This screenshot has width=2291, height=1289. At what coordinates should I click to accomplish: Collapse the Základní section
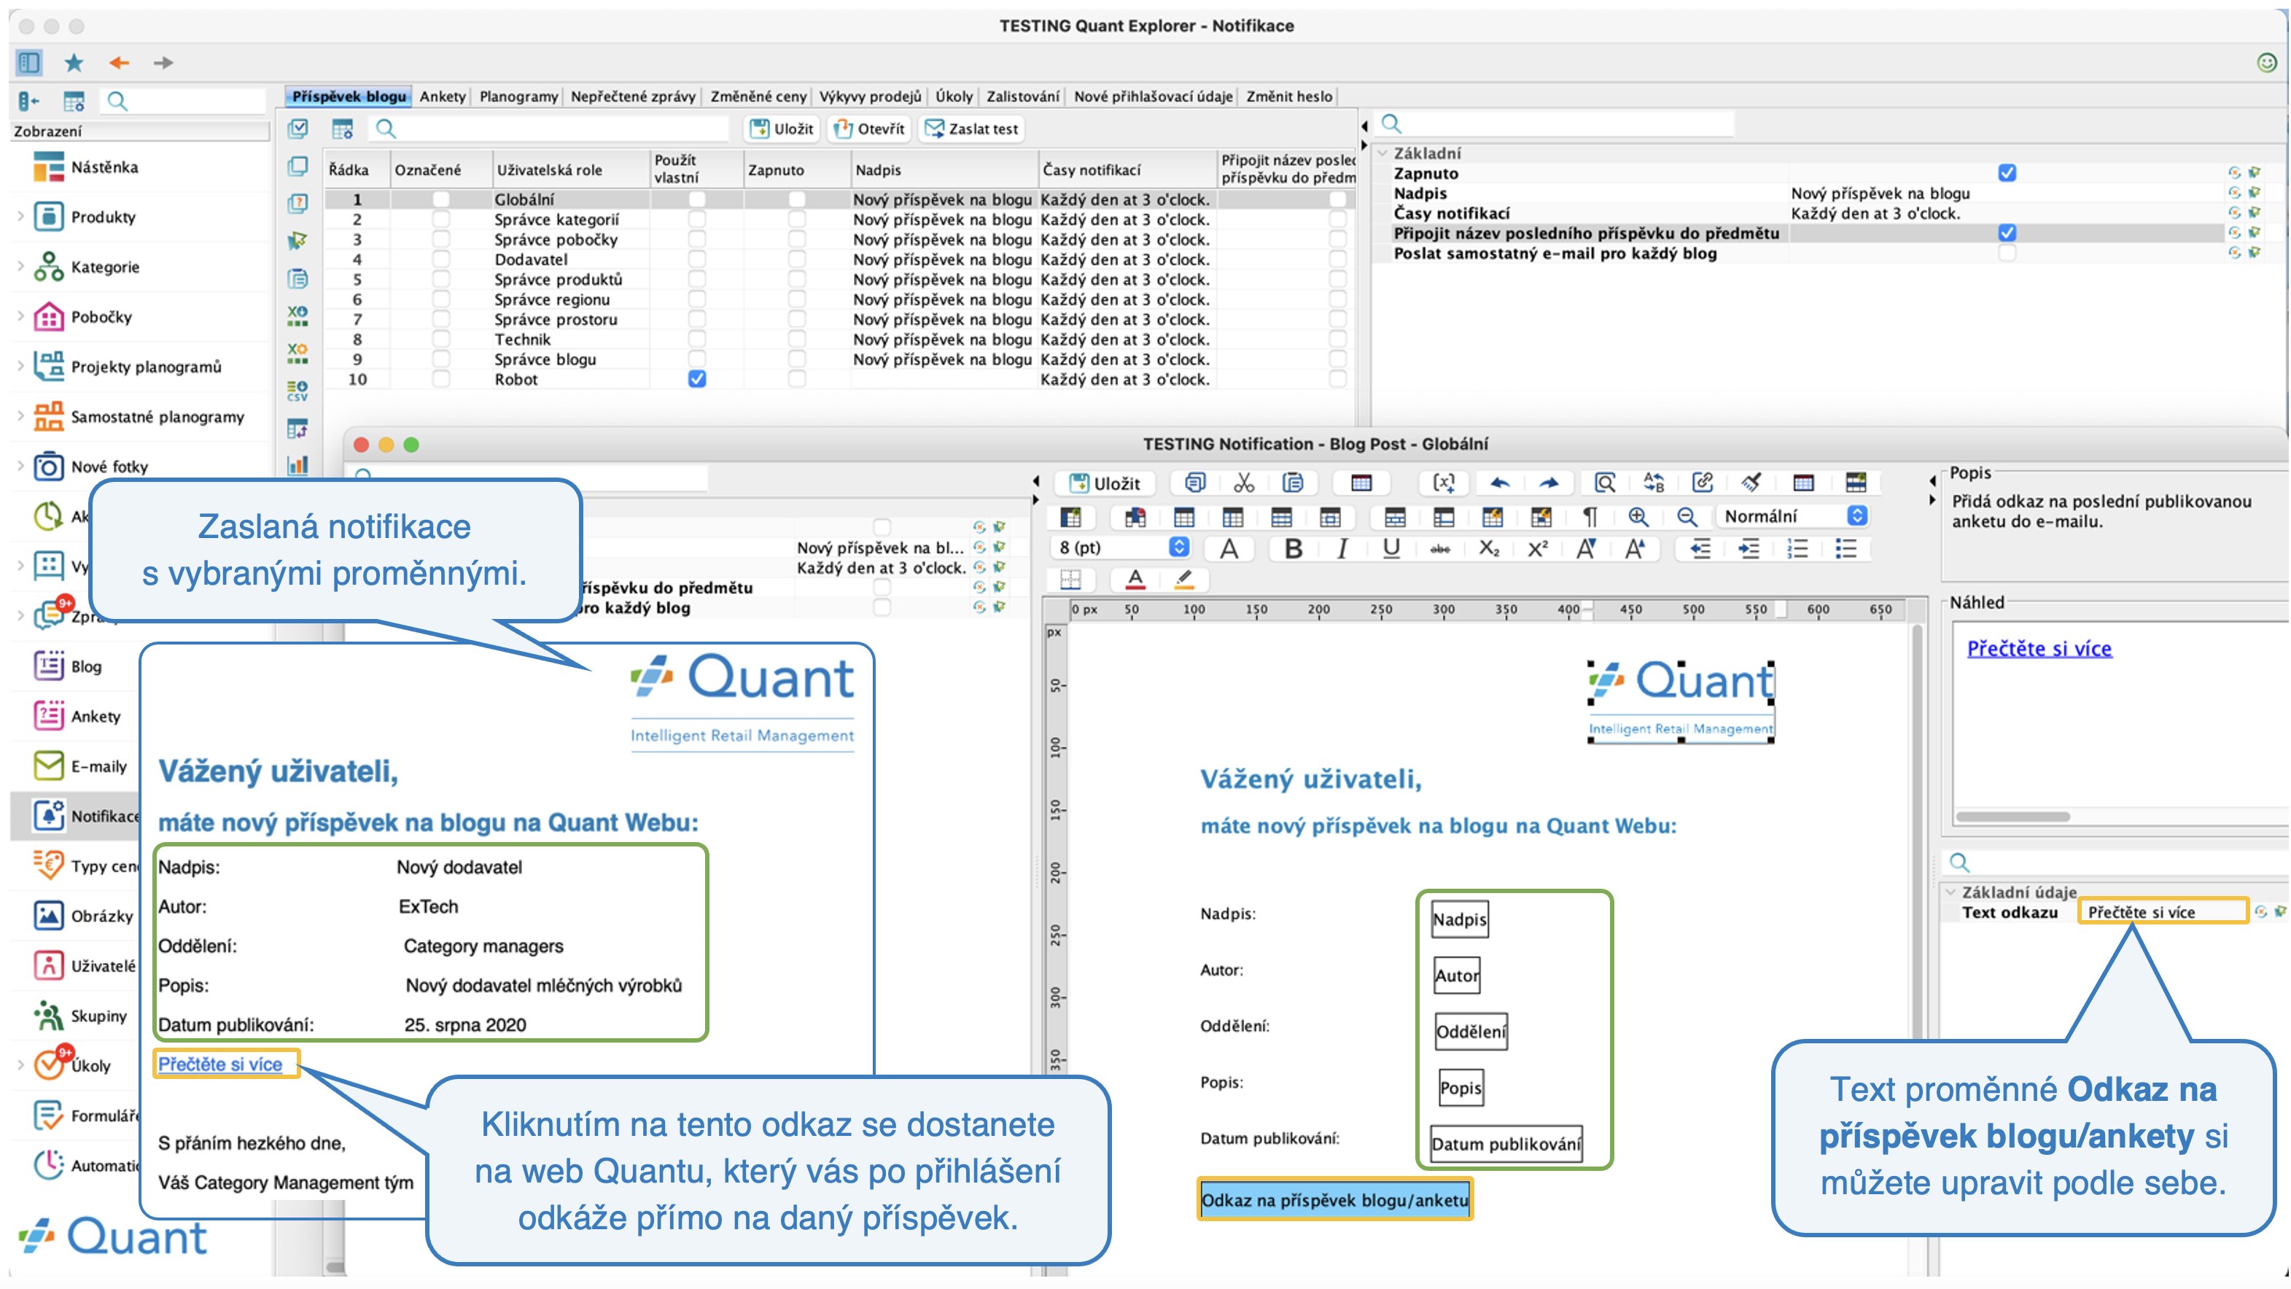1383,153
